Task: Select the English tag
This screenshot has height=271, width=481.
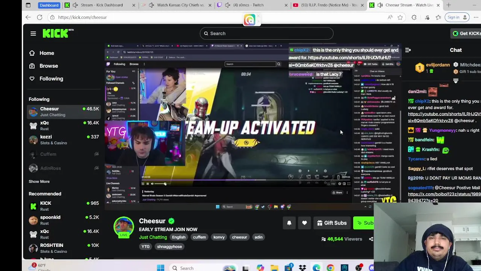Action: tap(178, 237)
